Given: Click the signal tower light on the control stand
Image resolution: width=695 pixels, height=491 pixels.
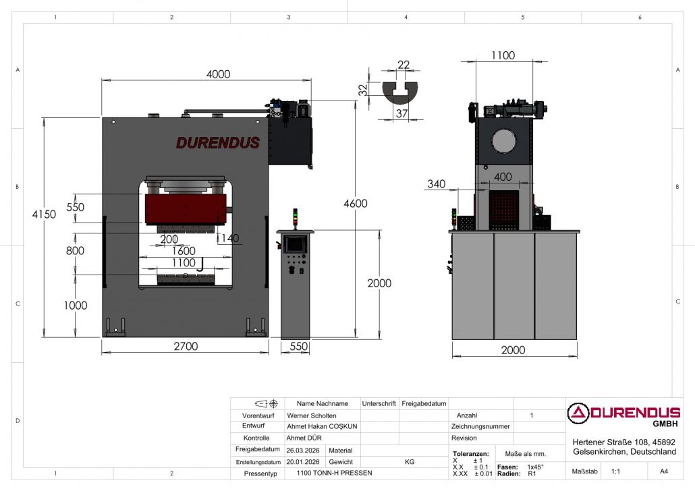Looking at the screenshot, I should 294,218.
